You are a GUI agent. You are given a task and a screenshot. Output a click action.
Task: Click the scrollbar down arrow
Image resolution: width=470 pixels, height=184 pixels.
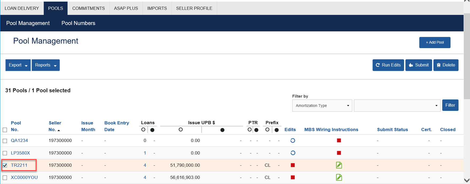[467, 180]
